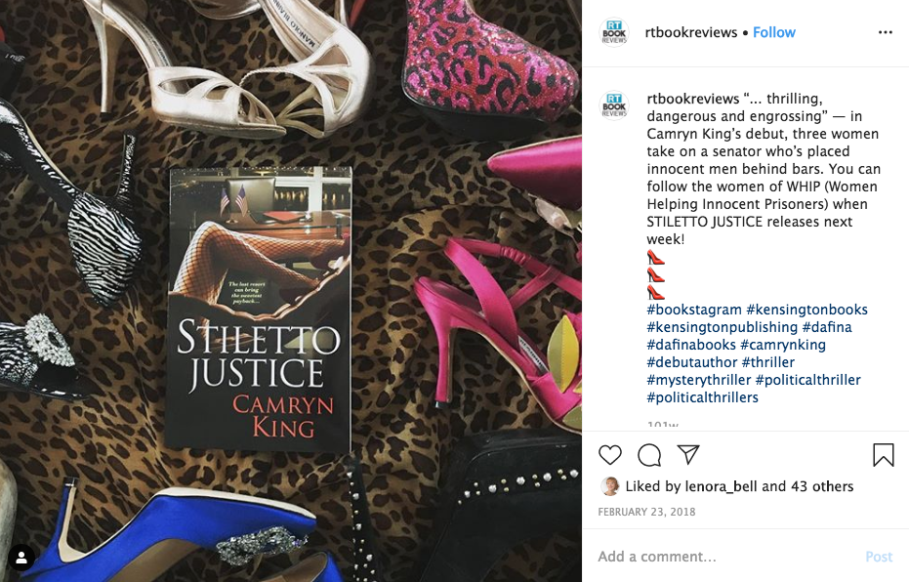This screenshot has height=582, width=909.
Task: Like the post with heart icon
Action: 610,455
